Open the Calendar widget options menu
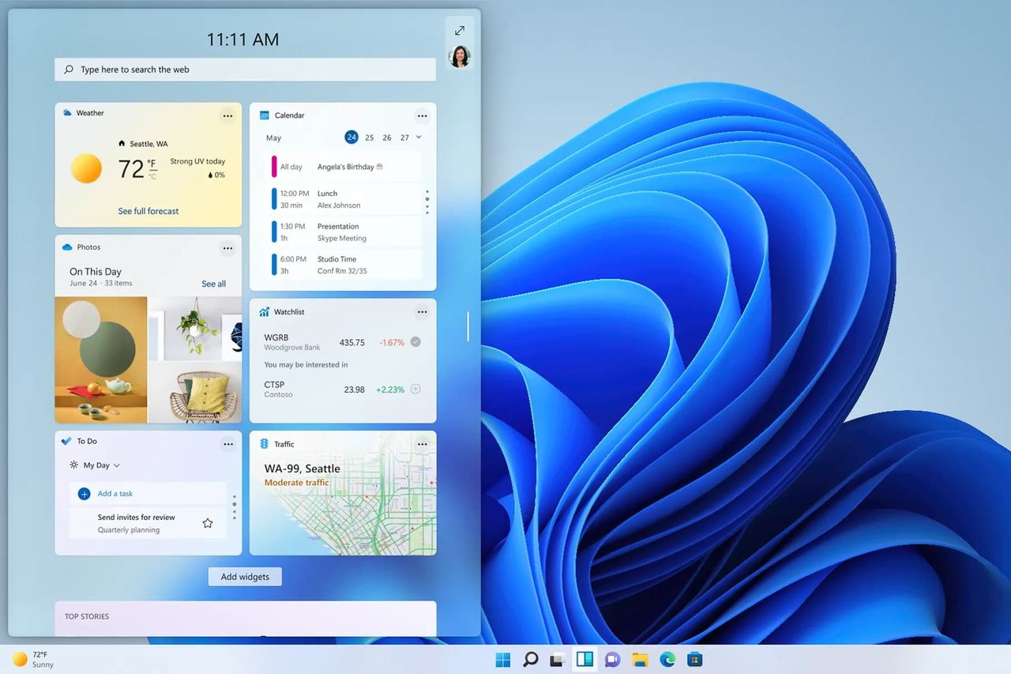This screenshot has width=1011, height=674. click(422, 115)
